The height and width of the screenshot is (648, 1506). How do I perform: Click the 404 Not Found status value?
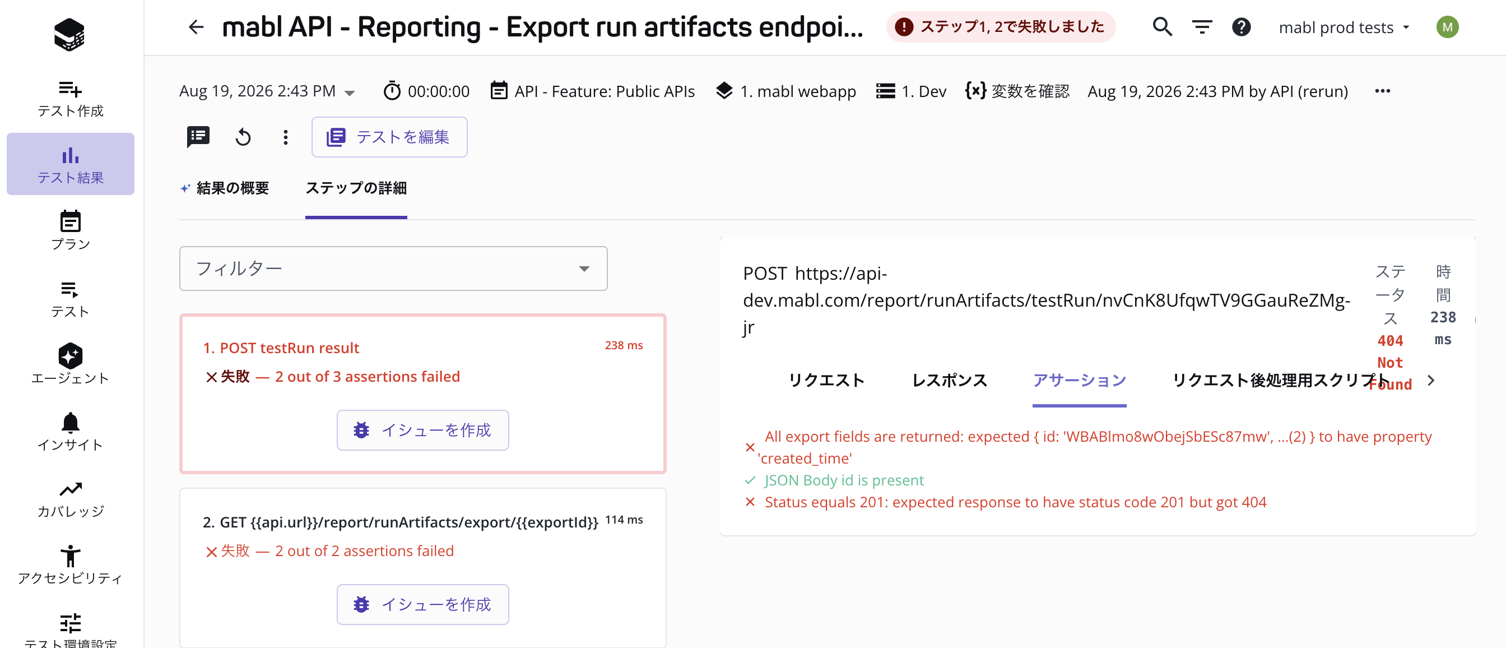tap(1390, 362)
